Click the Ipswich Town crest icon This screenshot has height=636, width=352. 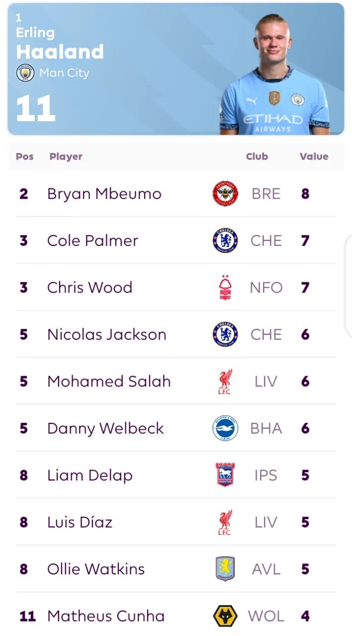pyautogui.click(x=225, y=475)
